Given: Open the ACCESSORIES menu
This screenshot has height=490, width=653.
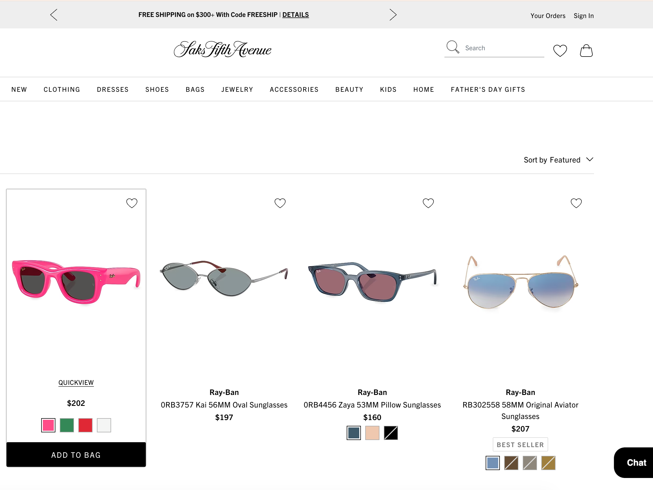Looking at the screenshot, I should pyautogui.click(x=294, y=90).
